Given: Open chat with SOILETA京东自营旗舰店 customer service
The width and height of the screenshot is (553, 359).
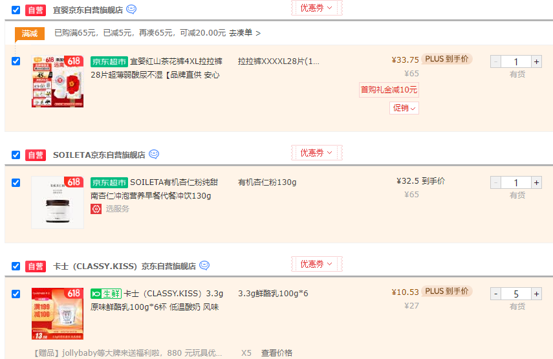Looking at the screenshot, I should 154,154.
